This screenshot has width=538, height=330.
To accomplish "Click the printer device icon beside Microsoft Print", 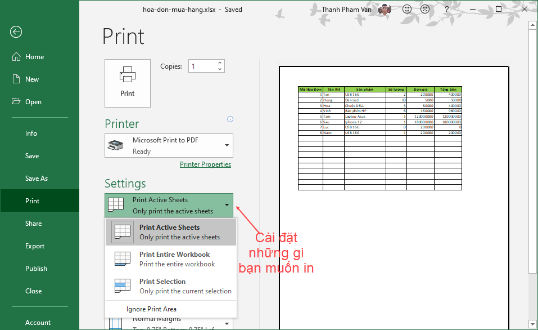I will [116, 145].
